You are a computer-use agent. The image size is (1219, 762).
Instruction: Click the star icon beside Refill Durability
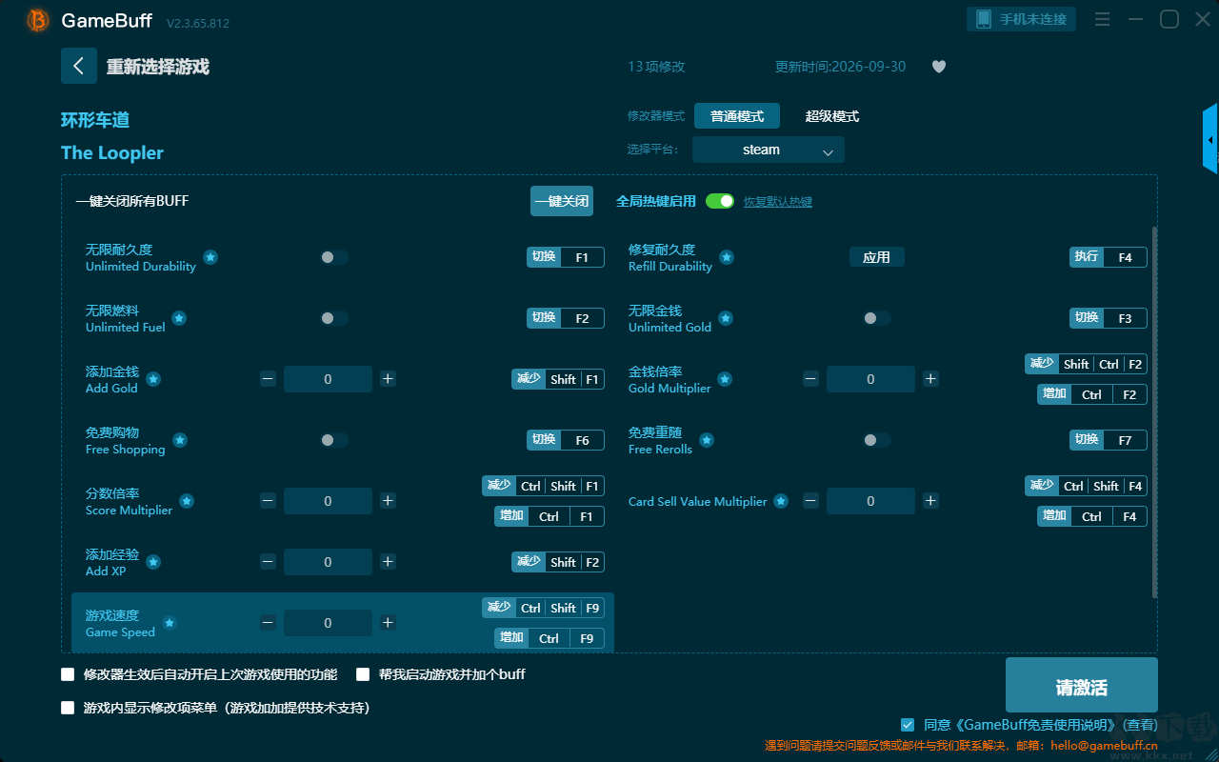tap(727, 257)
